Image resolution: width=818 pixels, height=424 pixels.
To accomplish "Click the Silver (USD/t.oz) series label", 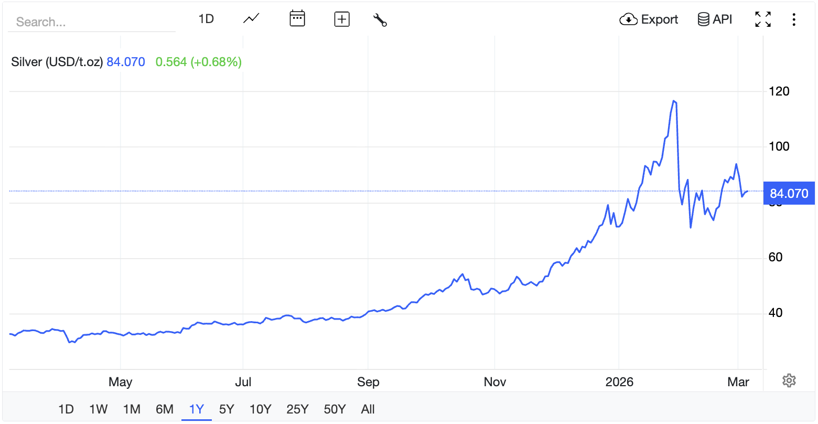I will pos(57,62).
